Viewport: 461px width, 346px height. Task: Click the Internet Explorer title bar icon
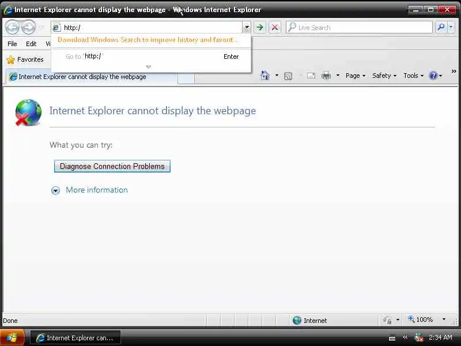click(x=8, y=10)
